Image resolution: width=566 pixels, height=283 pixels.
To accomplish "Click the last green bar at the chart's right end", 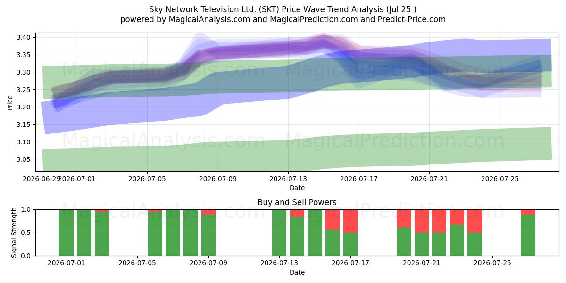I will pos(528,235).
